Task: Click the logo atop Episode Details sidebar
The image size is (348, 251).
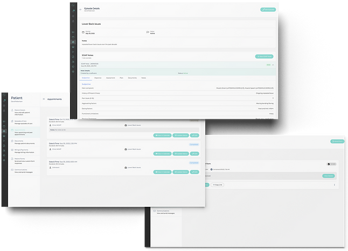Action: pyautogui.click(x=73, y=6)
